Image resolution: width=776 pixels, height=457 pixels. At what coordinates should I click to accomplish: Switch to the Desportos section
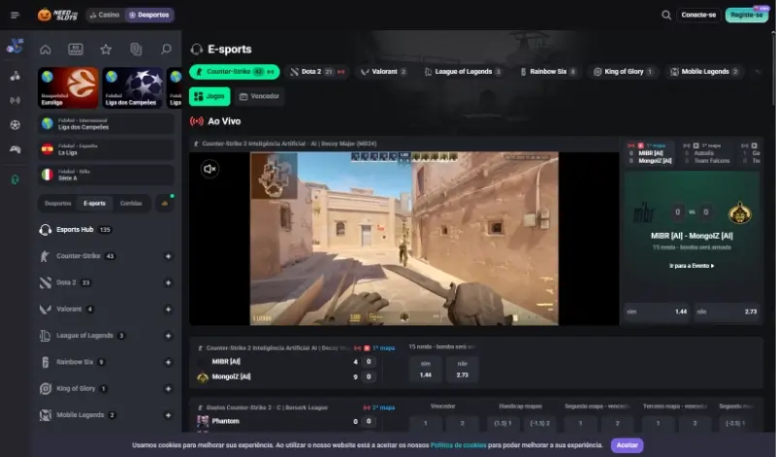(x=149, y=15)
